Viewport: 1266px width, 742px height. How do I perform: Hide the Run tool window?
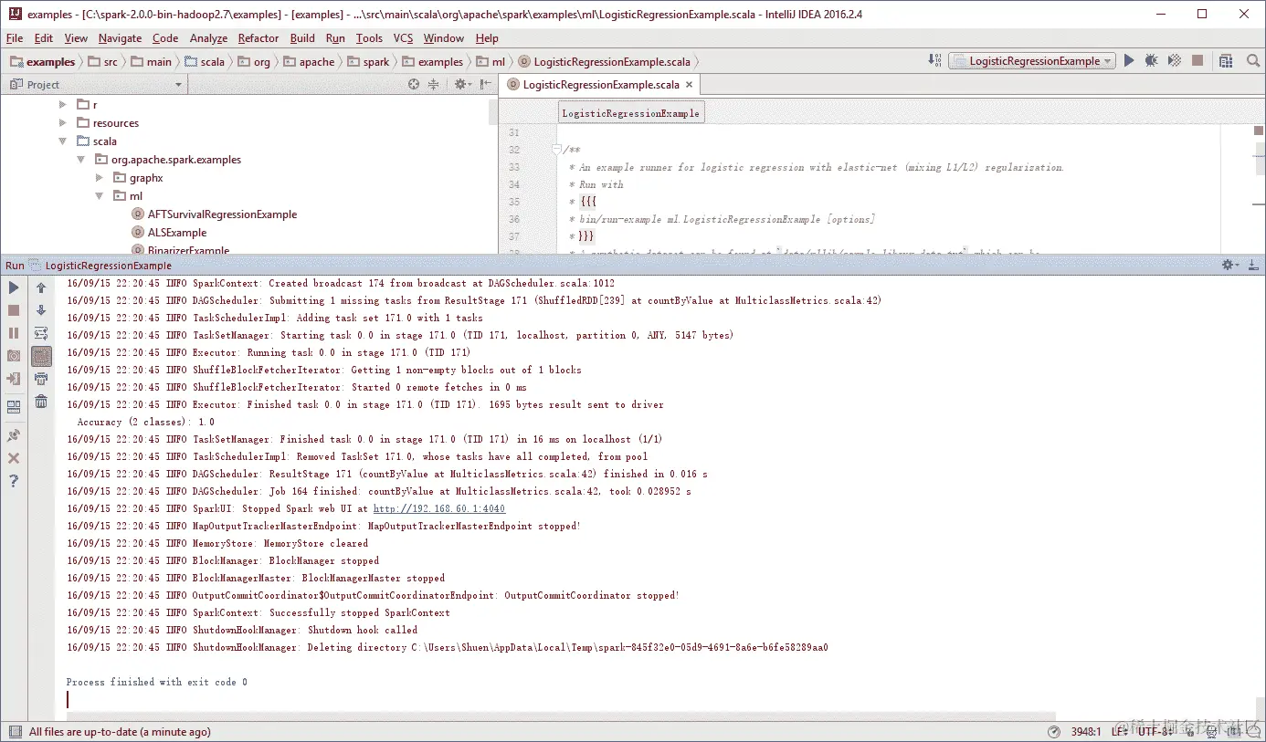pyautogui.click(x=1253, y=265)
